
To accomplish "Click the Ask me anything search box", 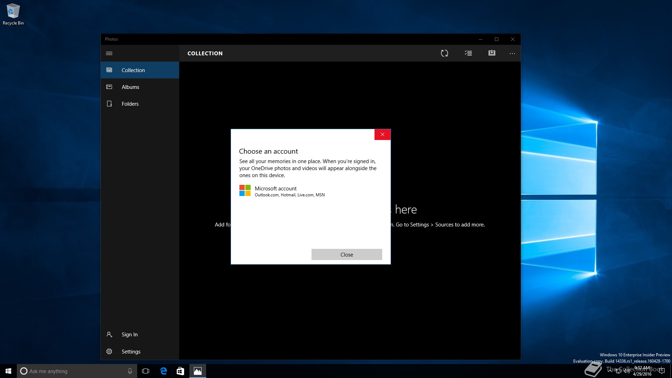I will pyautogui.click(x=73, y=371).
